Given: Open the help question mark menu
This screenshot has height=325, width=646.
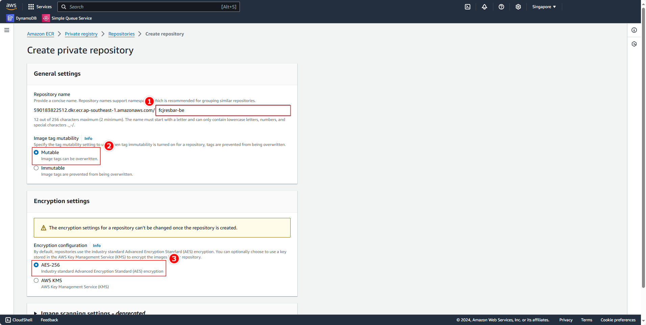Looking at the screenshot, I should (501, 7).
